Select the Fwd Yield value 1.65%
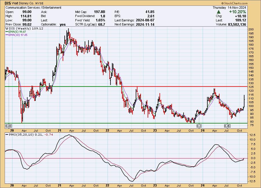This screenshot has height=188, width=261. (x=100, y=20)
